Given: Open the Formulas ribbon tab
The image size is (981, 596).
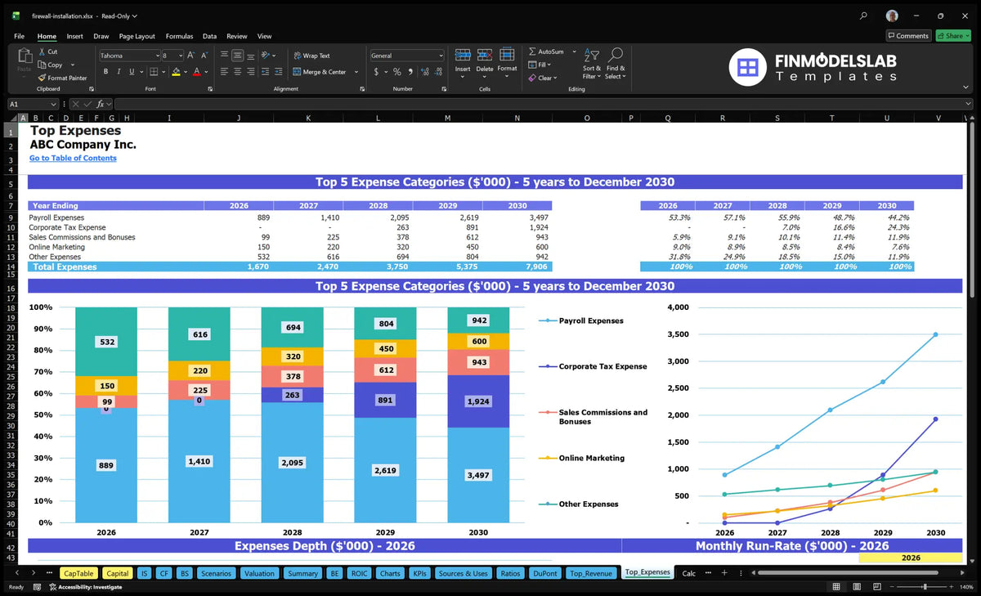Looking at the screenshot, I should pos(179,36).
